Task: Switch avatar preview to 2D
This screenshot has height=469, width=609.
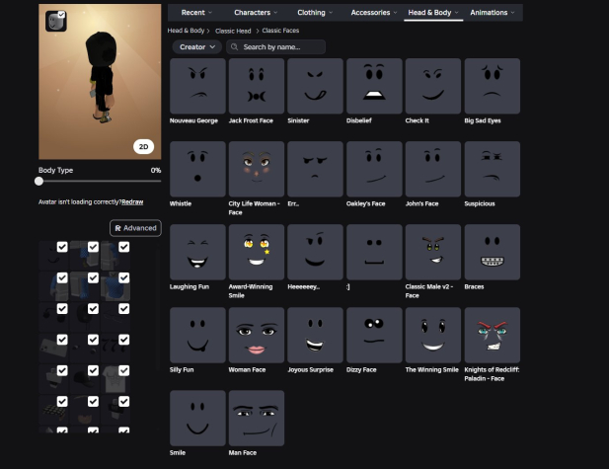Action: tap(144, 146)
